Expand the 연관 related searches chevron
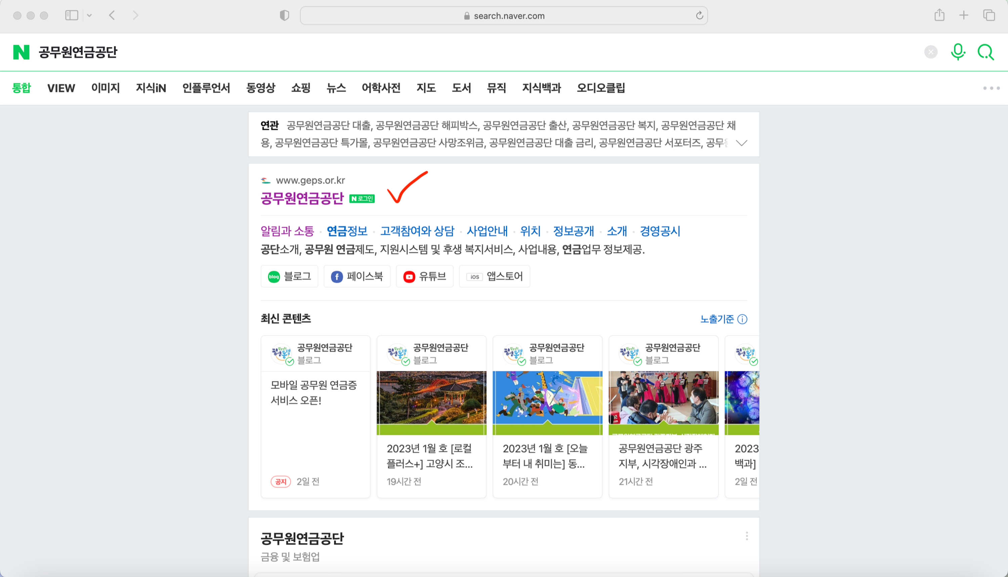1008x577 pixels. click(x=742, y=143)
